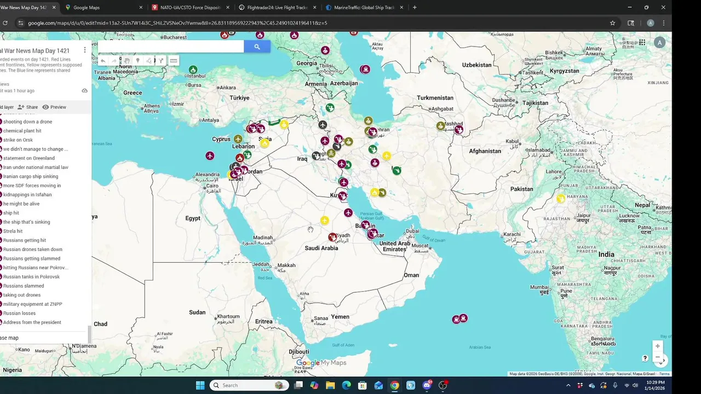The image size is (701, 394).
Task: Open Google apps grid icon
Action: (642, 42)
